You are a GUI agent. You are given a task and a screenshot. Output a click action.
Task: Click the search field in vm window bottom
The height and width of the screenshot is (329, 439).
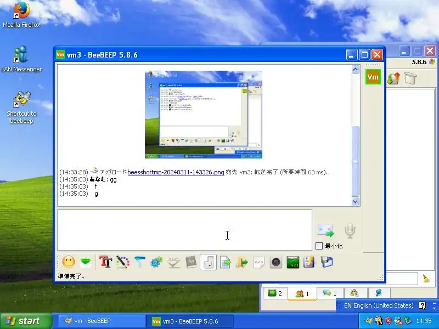click(x=348, y=278)
